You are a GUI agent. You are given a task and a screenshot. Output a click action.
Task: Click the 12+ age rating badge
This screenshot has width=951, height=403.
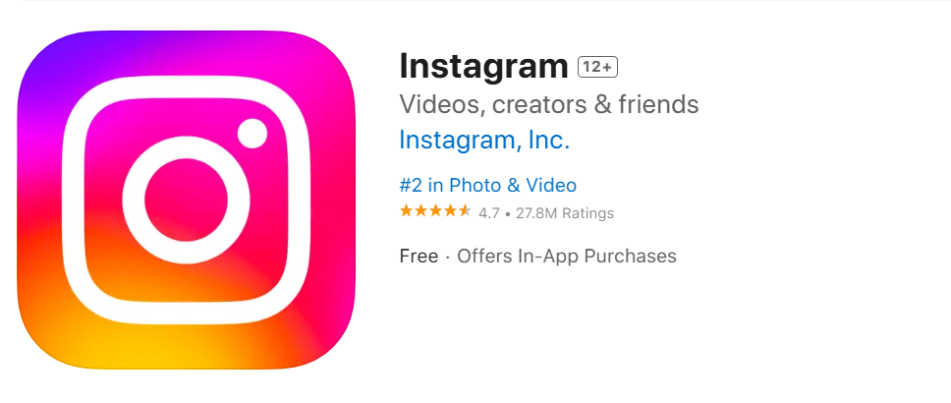click(x=597, y=68)
